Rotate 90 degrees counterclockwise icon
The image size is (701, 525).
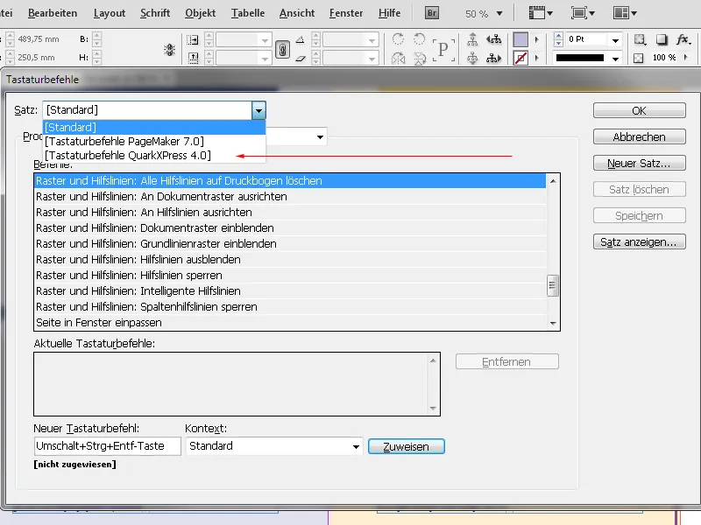(x=419, y=38)
